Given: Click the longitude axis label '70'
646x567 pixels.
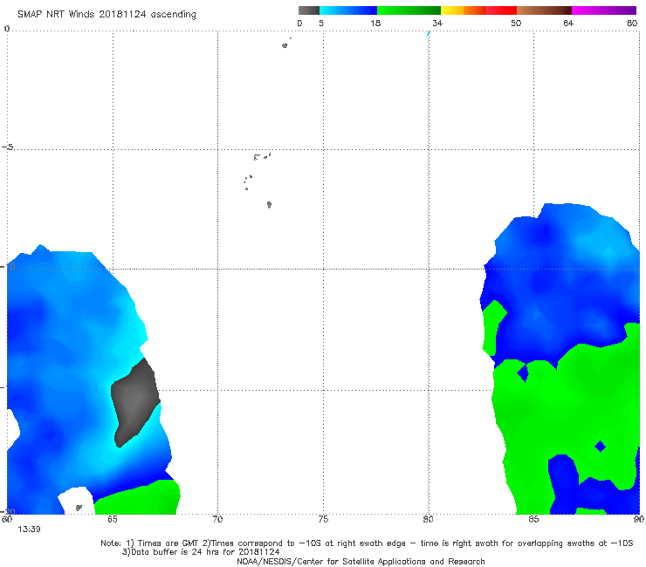Looking at the screenshot, I should tap(217, 520).
